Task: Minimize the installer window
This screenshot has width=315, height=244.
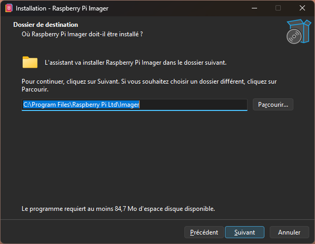Action: pyautogui.click(x=254, y=8)
